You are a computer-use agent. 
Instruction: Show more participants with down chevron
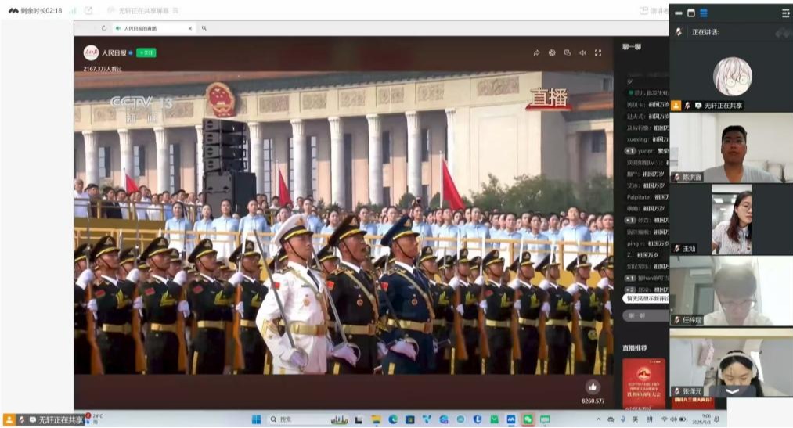click(732, 390)
